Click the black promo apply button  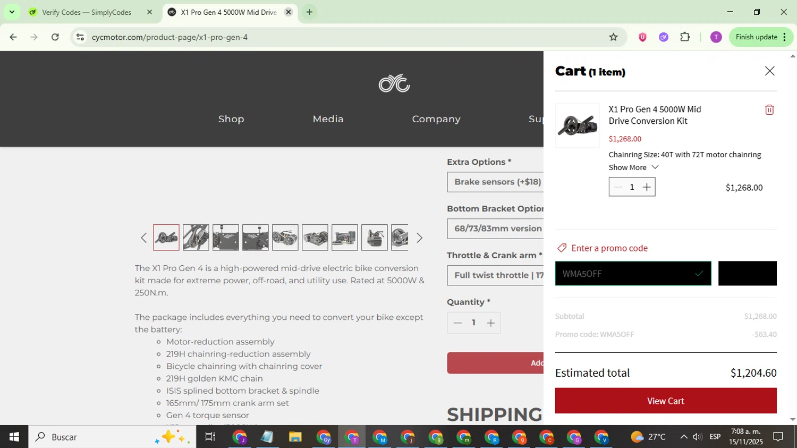747,273
